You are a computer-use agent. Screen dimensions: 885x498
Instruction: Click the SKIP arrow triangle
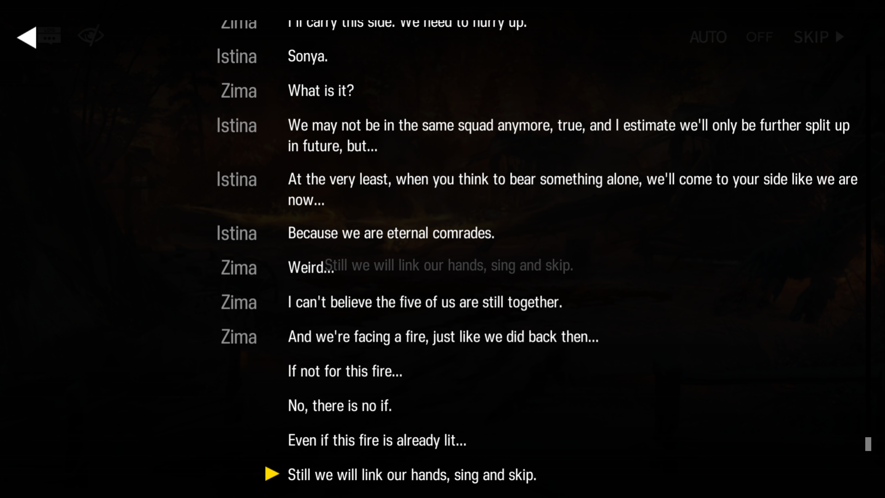pyautogui.click(x=840, y=36)
